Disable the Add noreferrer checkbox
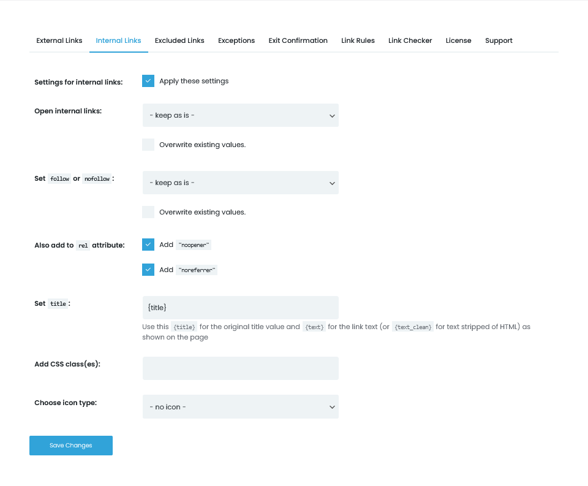 click(x=148, y=270)
